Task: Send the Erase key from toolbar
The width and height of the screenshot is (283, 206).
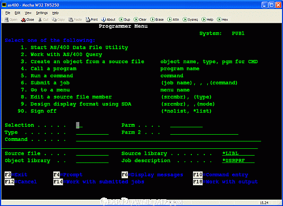Action: (x=157, y=19)
